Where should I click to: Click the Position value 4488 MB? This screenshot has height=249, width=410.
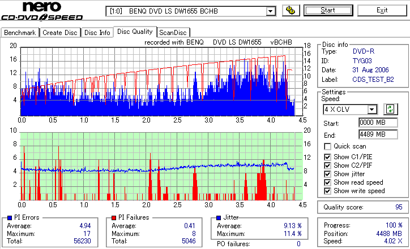[389, 234]
